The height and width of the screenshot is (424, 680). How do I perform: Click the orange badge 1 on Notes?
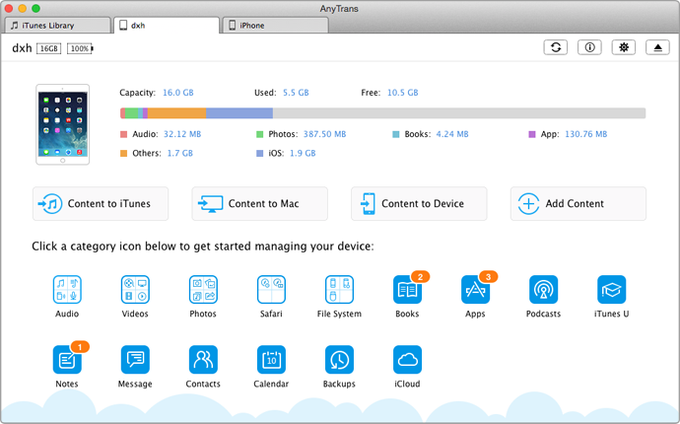[x=80, y=347]
